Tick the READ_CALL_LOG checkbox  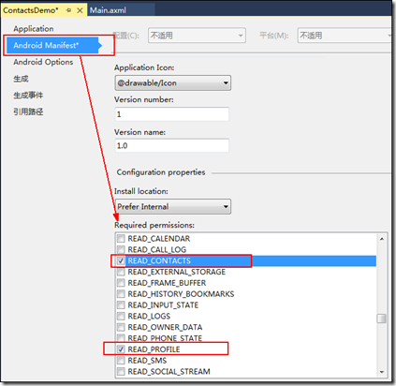(121, 249)
